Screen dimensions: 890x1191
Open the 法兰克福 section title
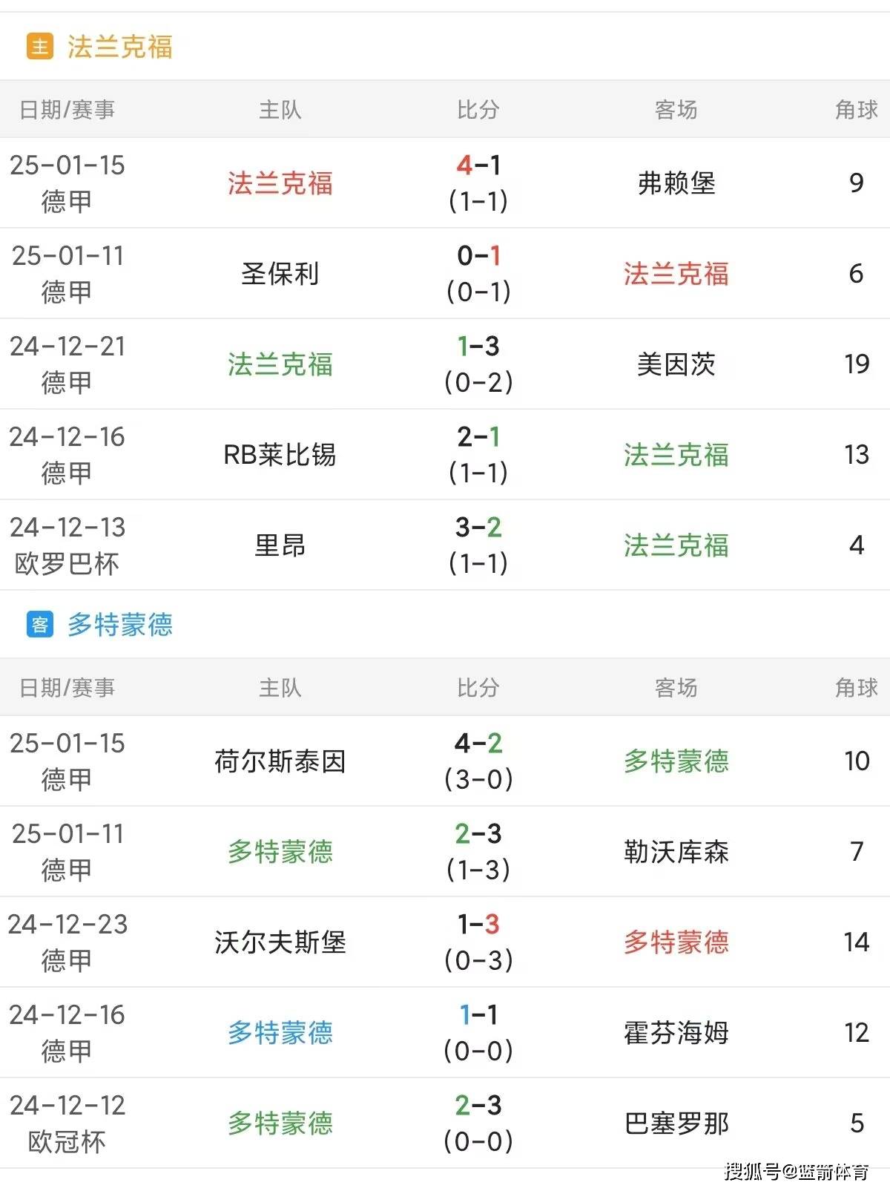pyautogui.click(x=120, y=47)
